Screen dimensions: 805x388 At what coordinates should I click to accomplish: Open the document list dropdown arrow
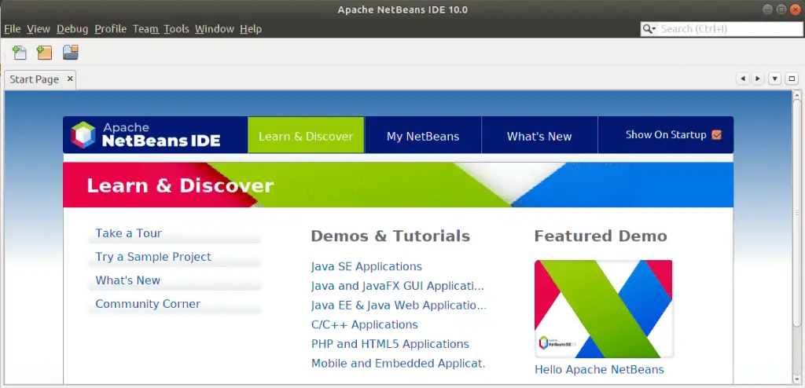pyautogui.click(x=774, y=79)
